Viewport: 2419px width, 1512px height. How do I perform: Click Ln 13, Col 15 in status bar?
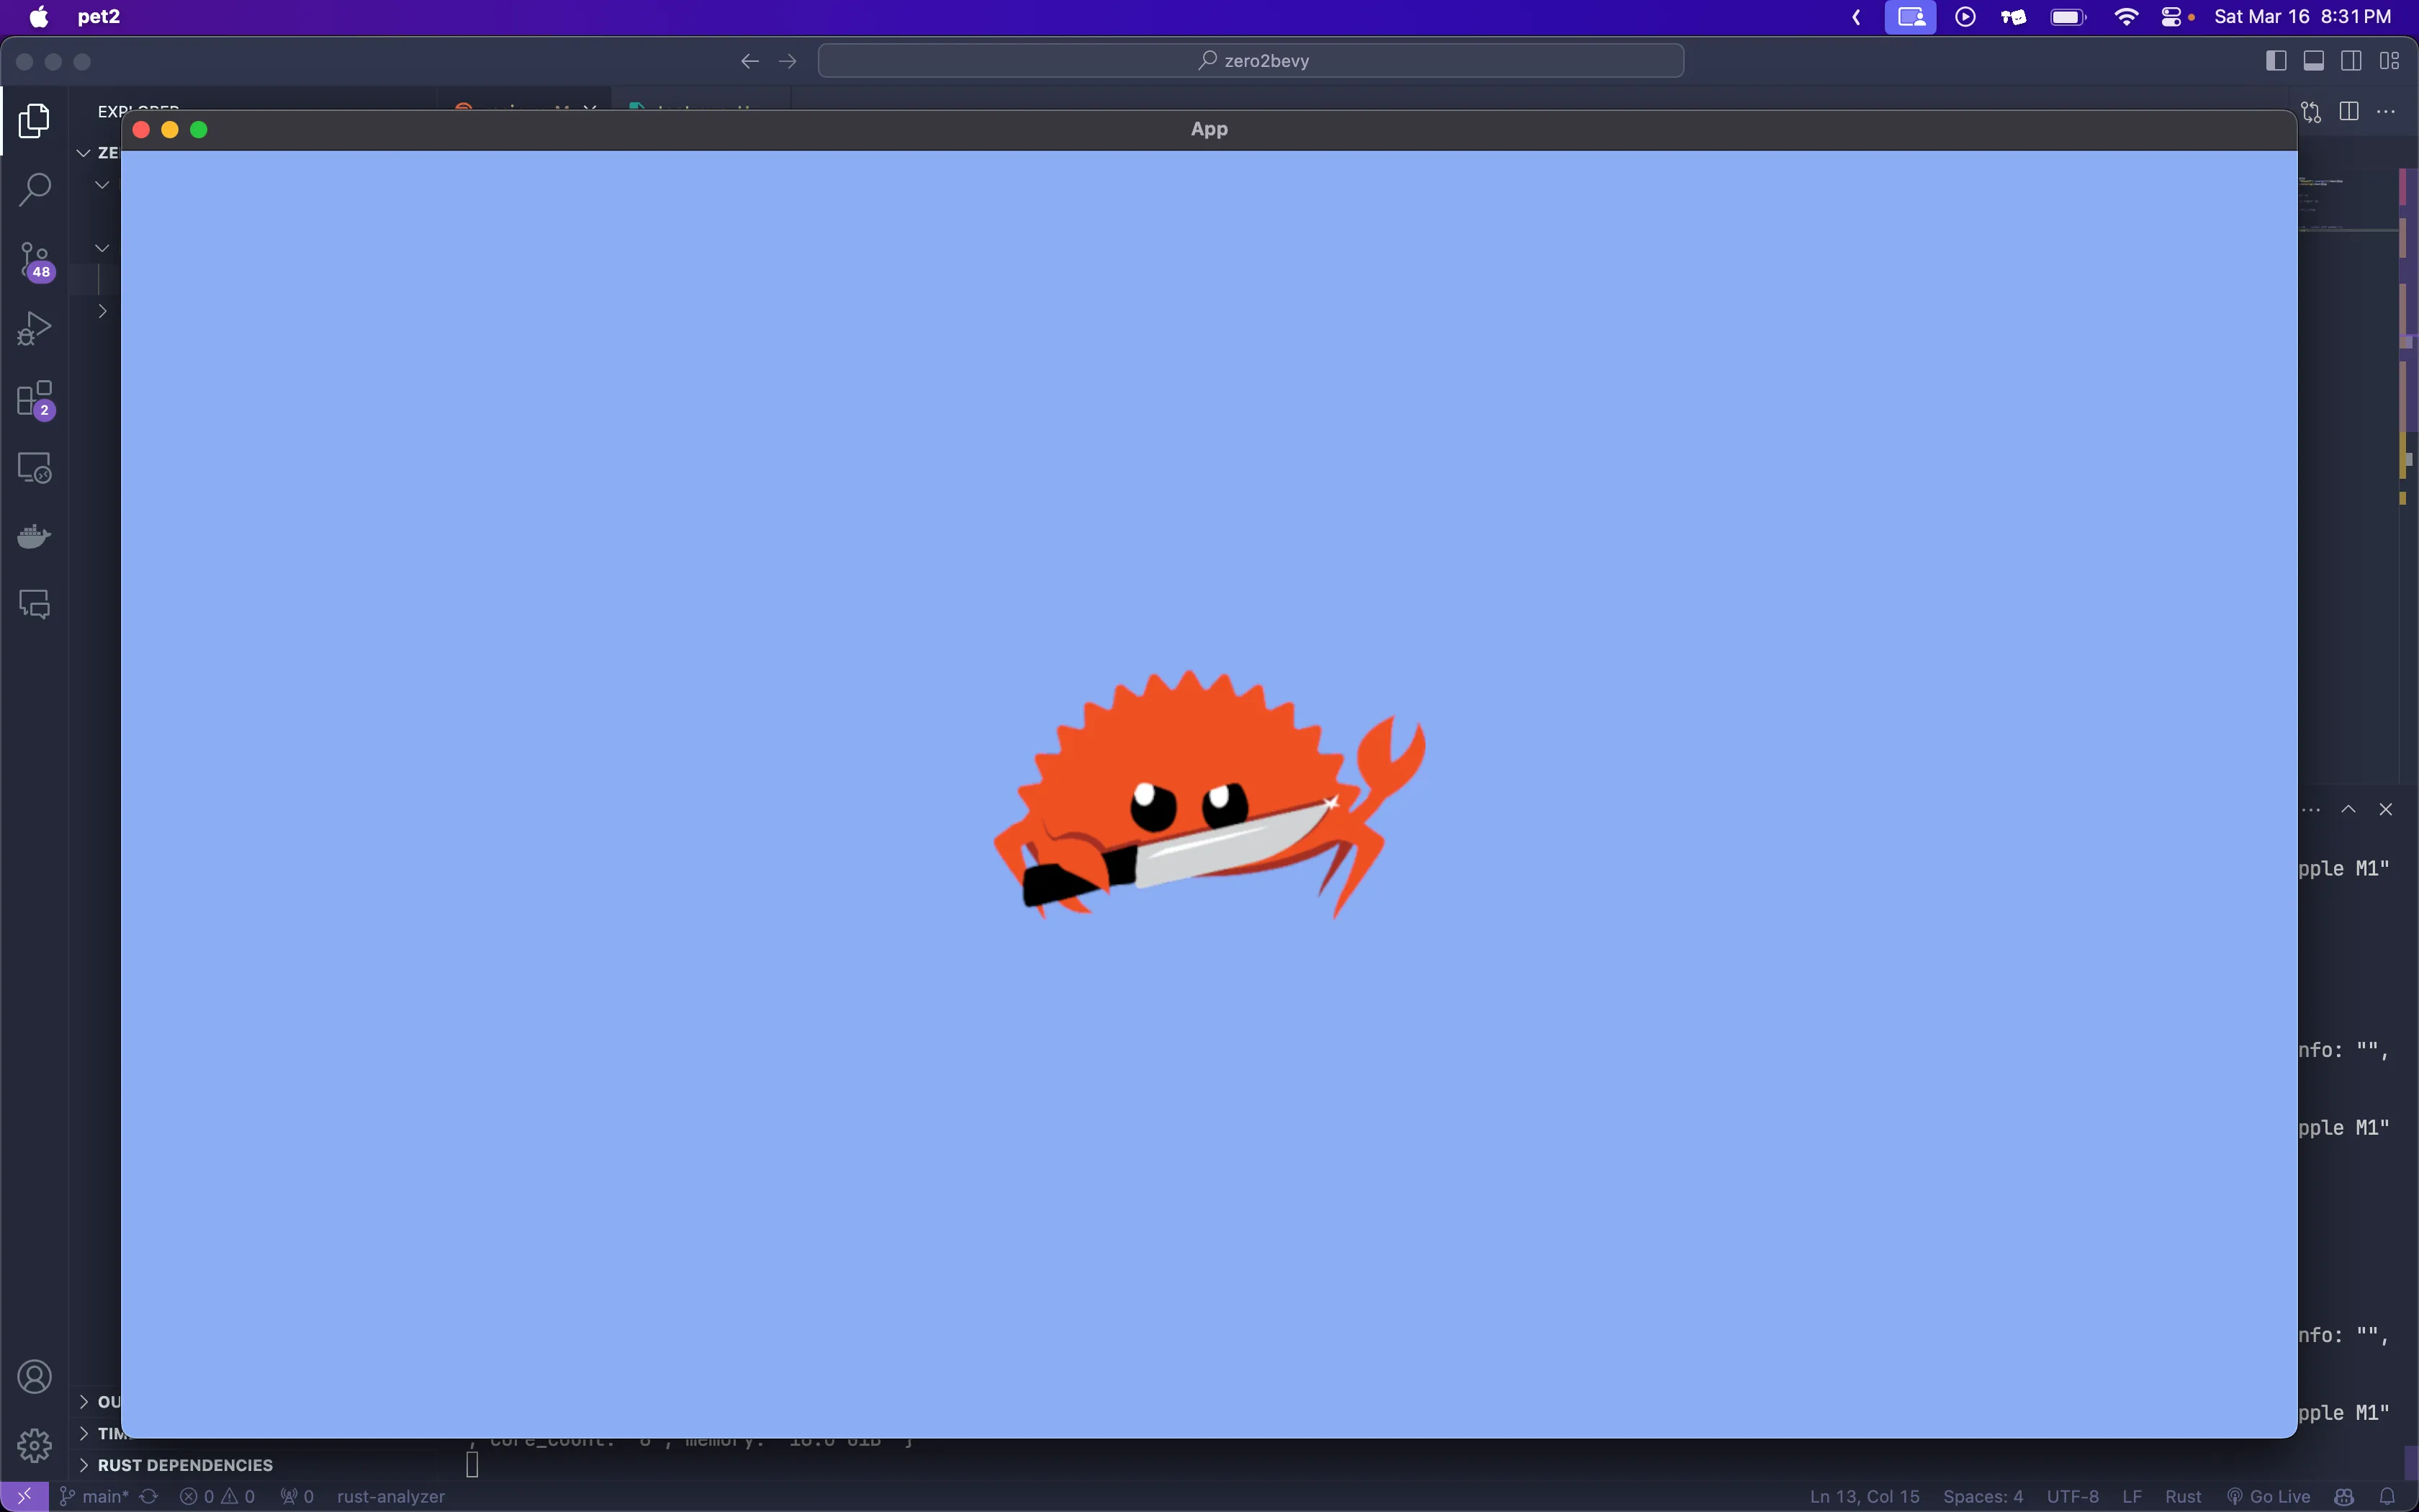1864,1496
